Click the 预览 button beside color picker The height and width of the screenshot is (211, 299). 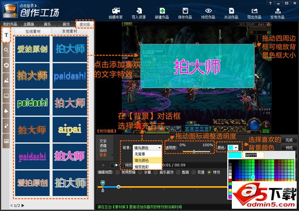[x=289, y=148]
